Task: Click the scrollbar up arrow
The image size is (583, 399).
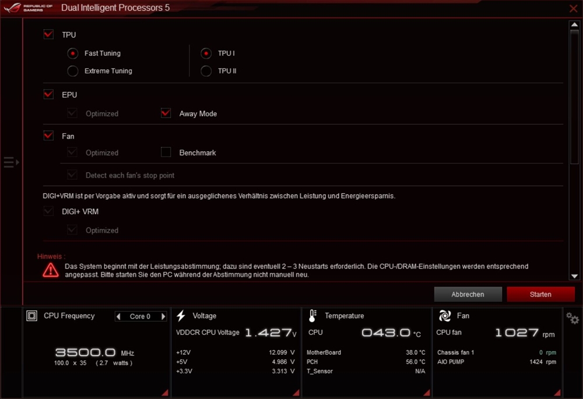Action: [574, 24]
